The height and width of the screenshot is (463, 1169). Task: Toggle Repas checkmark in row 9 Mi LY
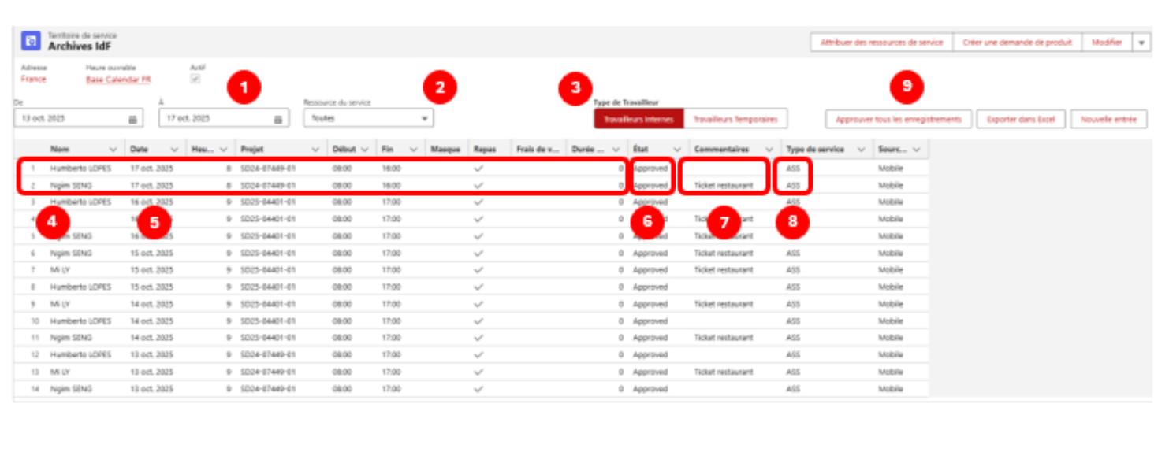pyautogui.click(x=478, y=304)
